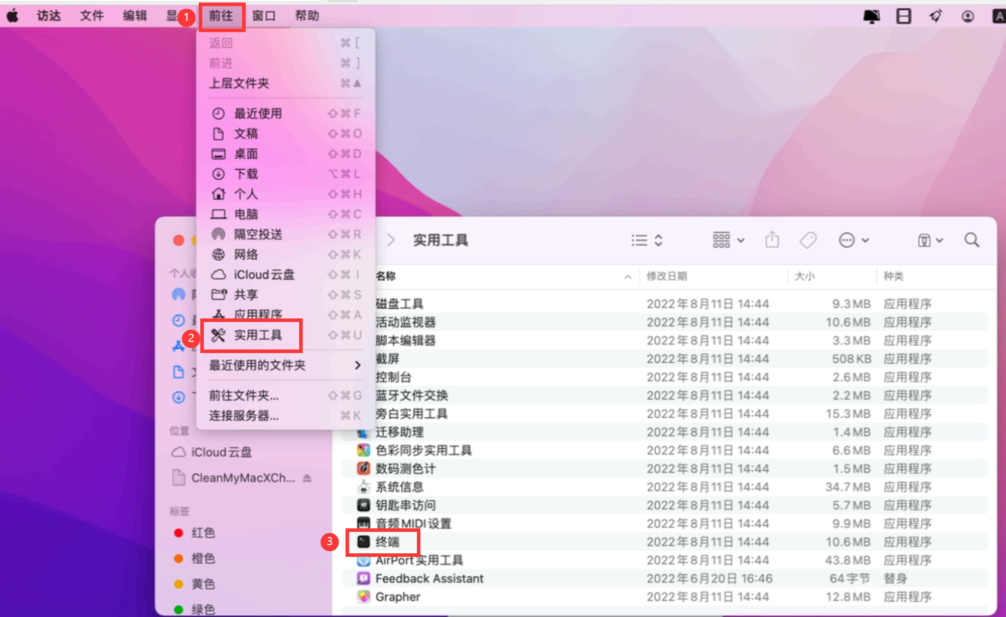Click the search magnifier in Finder toolbar
This screenshot has width=1006, height=617.
[x=971, y=240]
